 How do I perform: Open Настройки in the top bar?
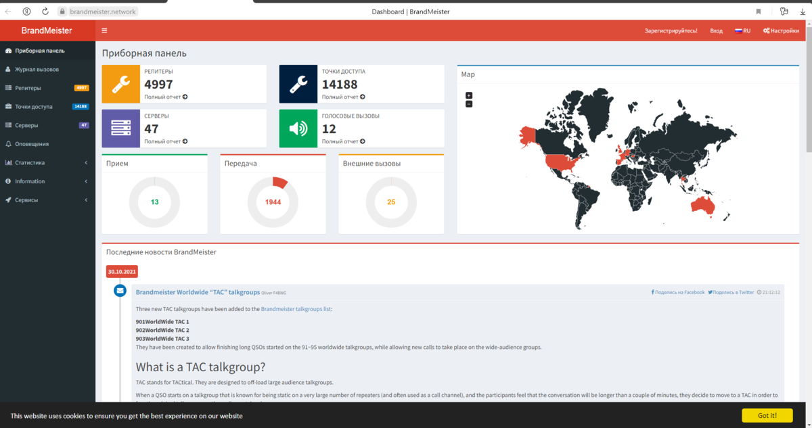point(781,30)
